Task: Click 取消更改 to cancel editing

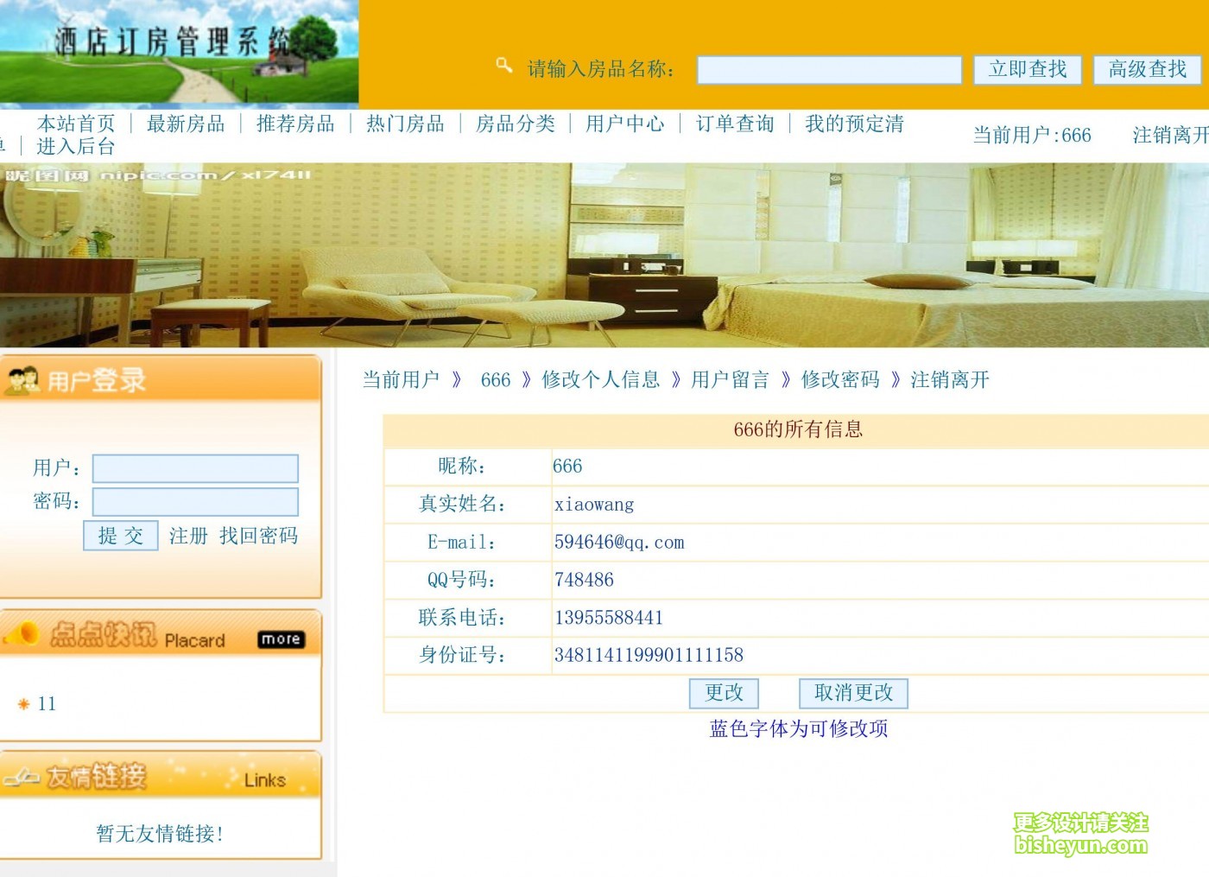Action: 853,693
